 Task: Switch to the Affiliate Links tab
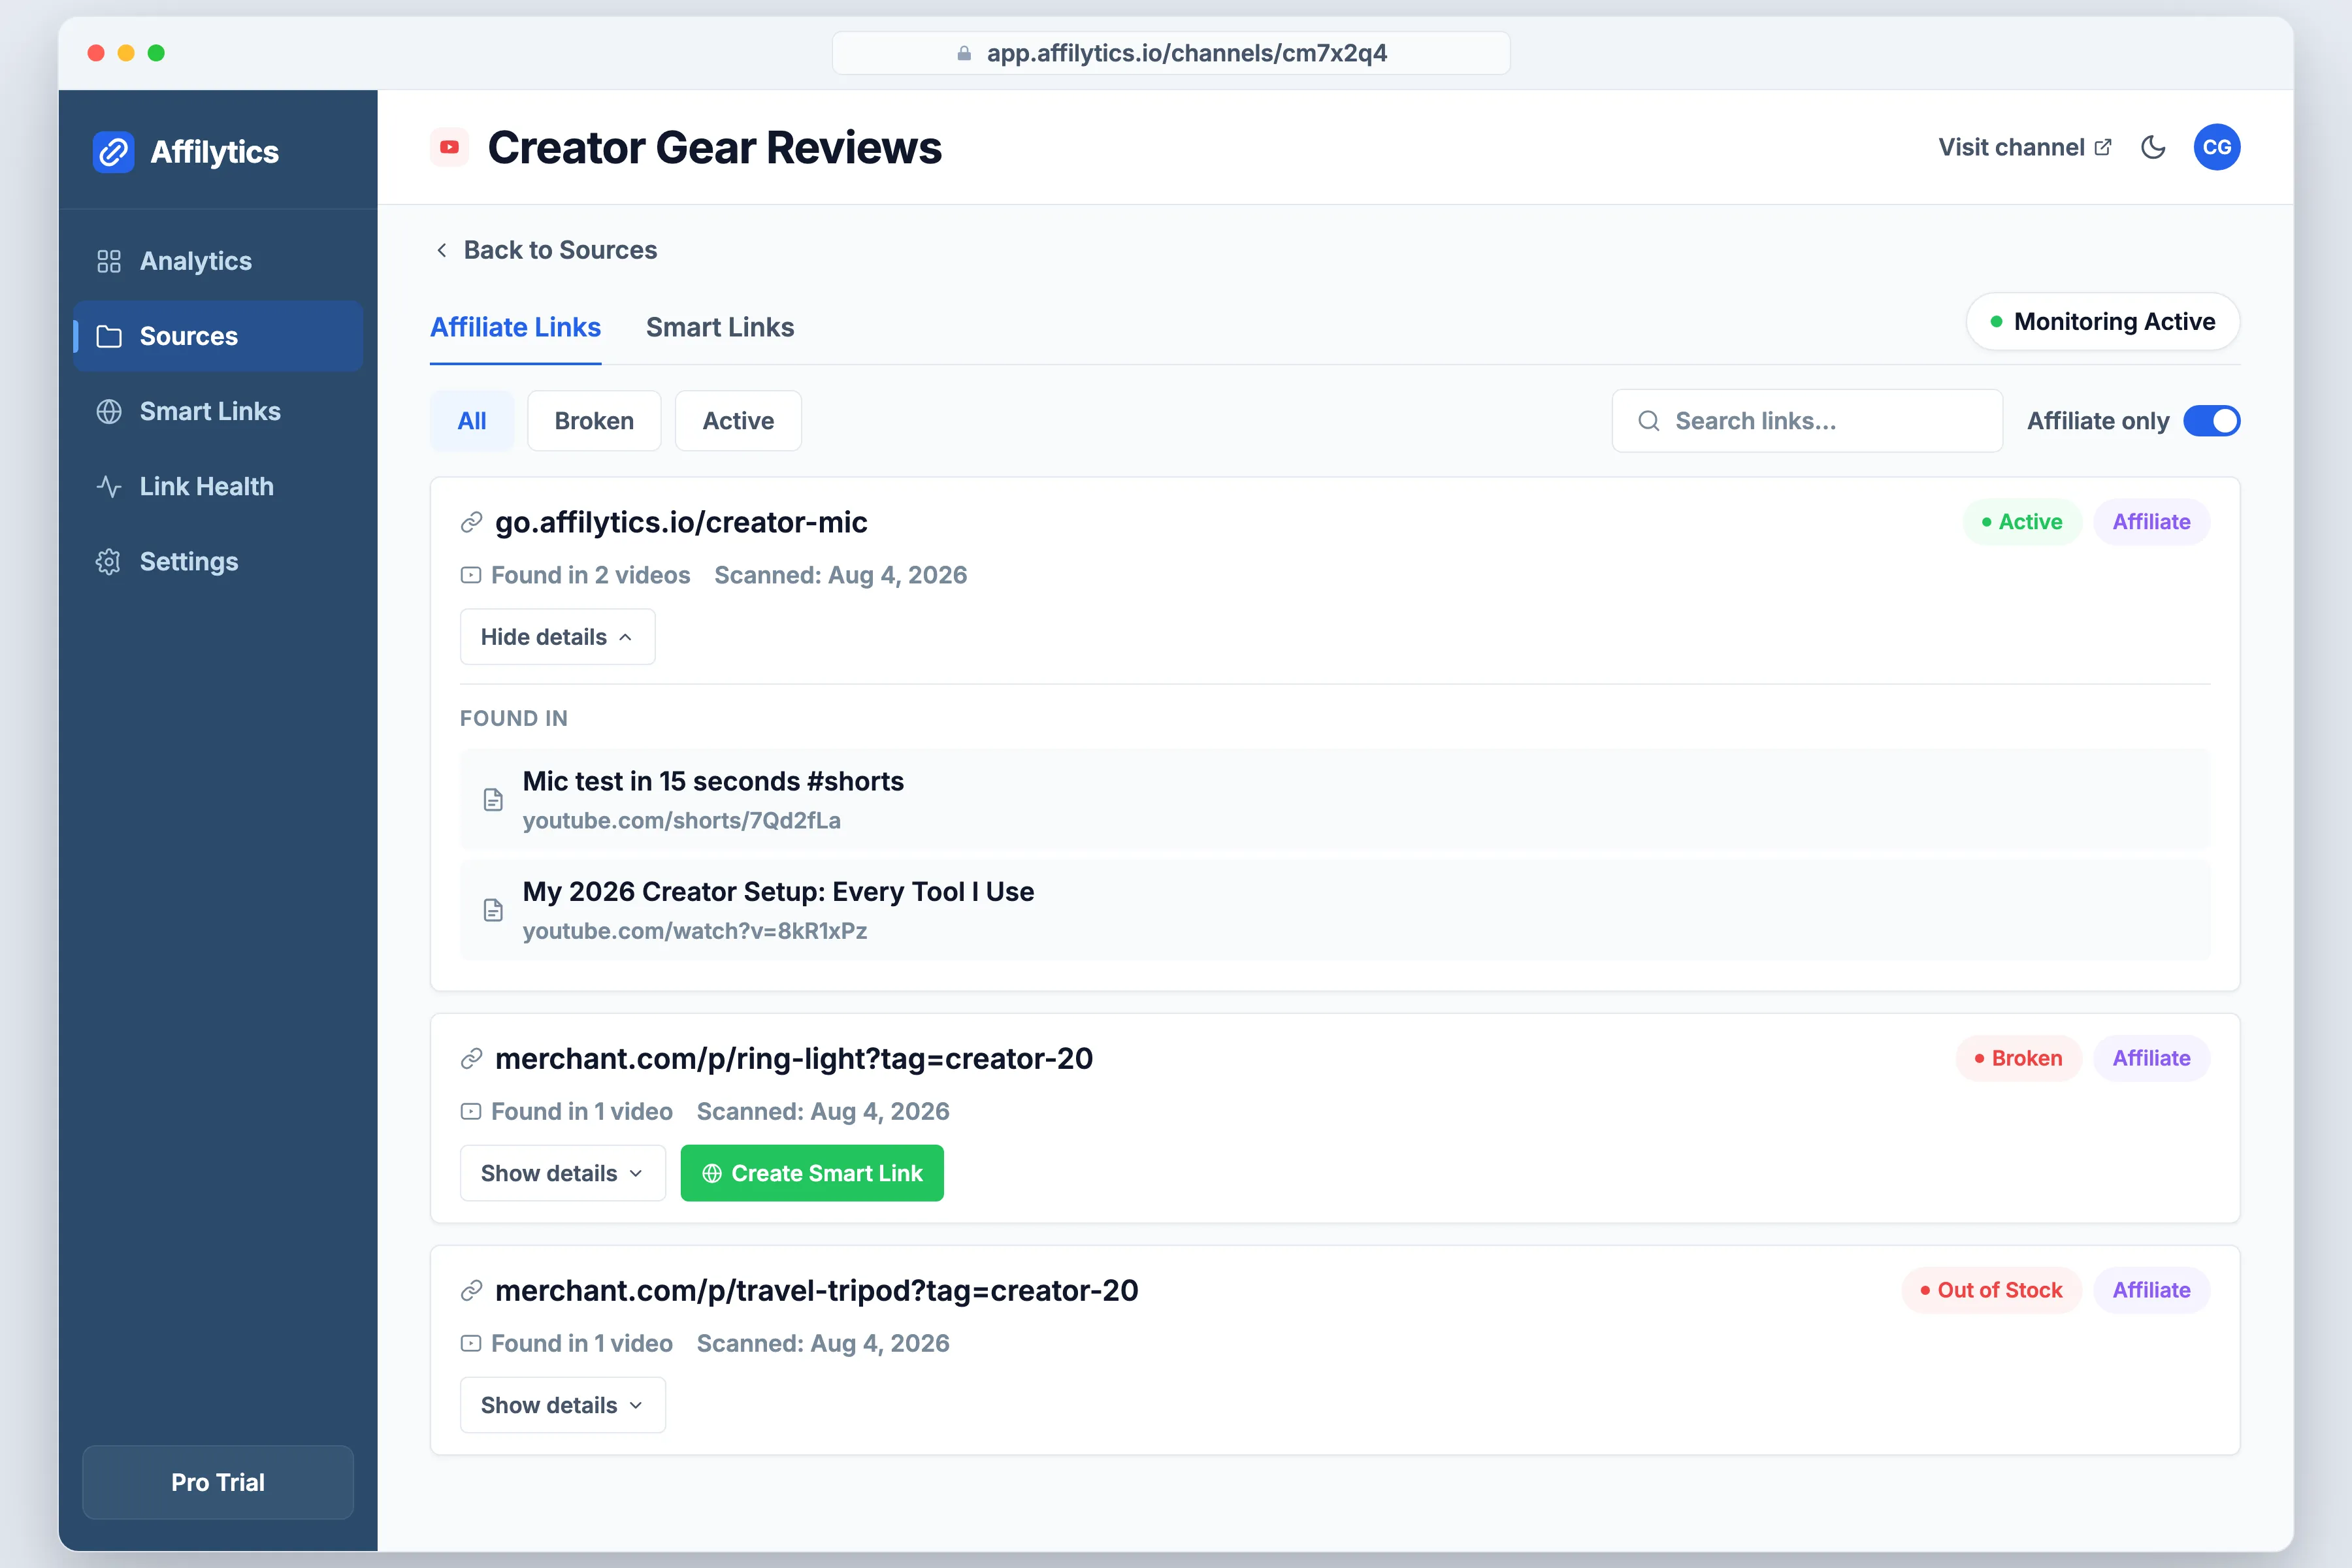point(515,327)
